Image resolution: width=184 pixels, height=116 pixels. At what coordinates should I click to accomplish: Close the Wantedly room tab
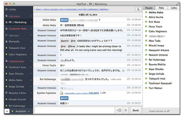(x=31, y=42)
